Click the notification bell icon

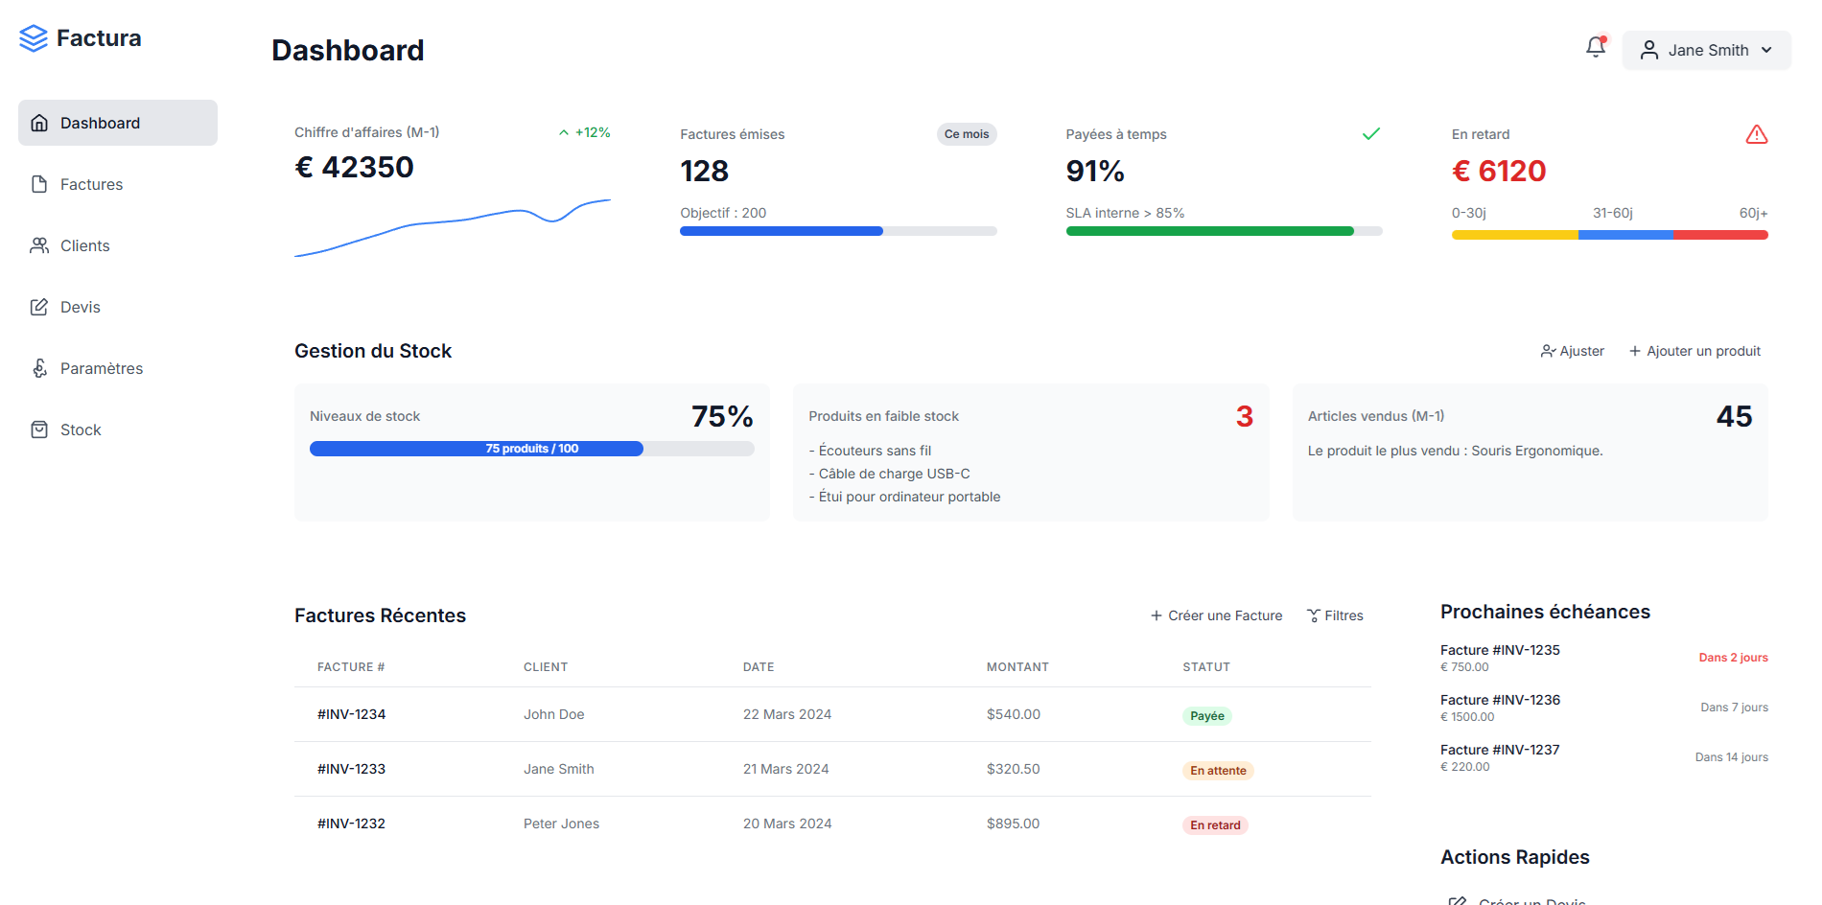click(x=1595, y=46)
